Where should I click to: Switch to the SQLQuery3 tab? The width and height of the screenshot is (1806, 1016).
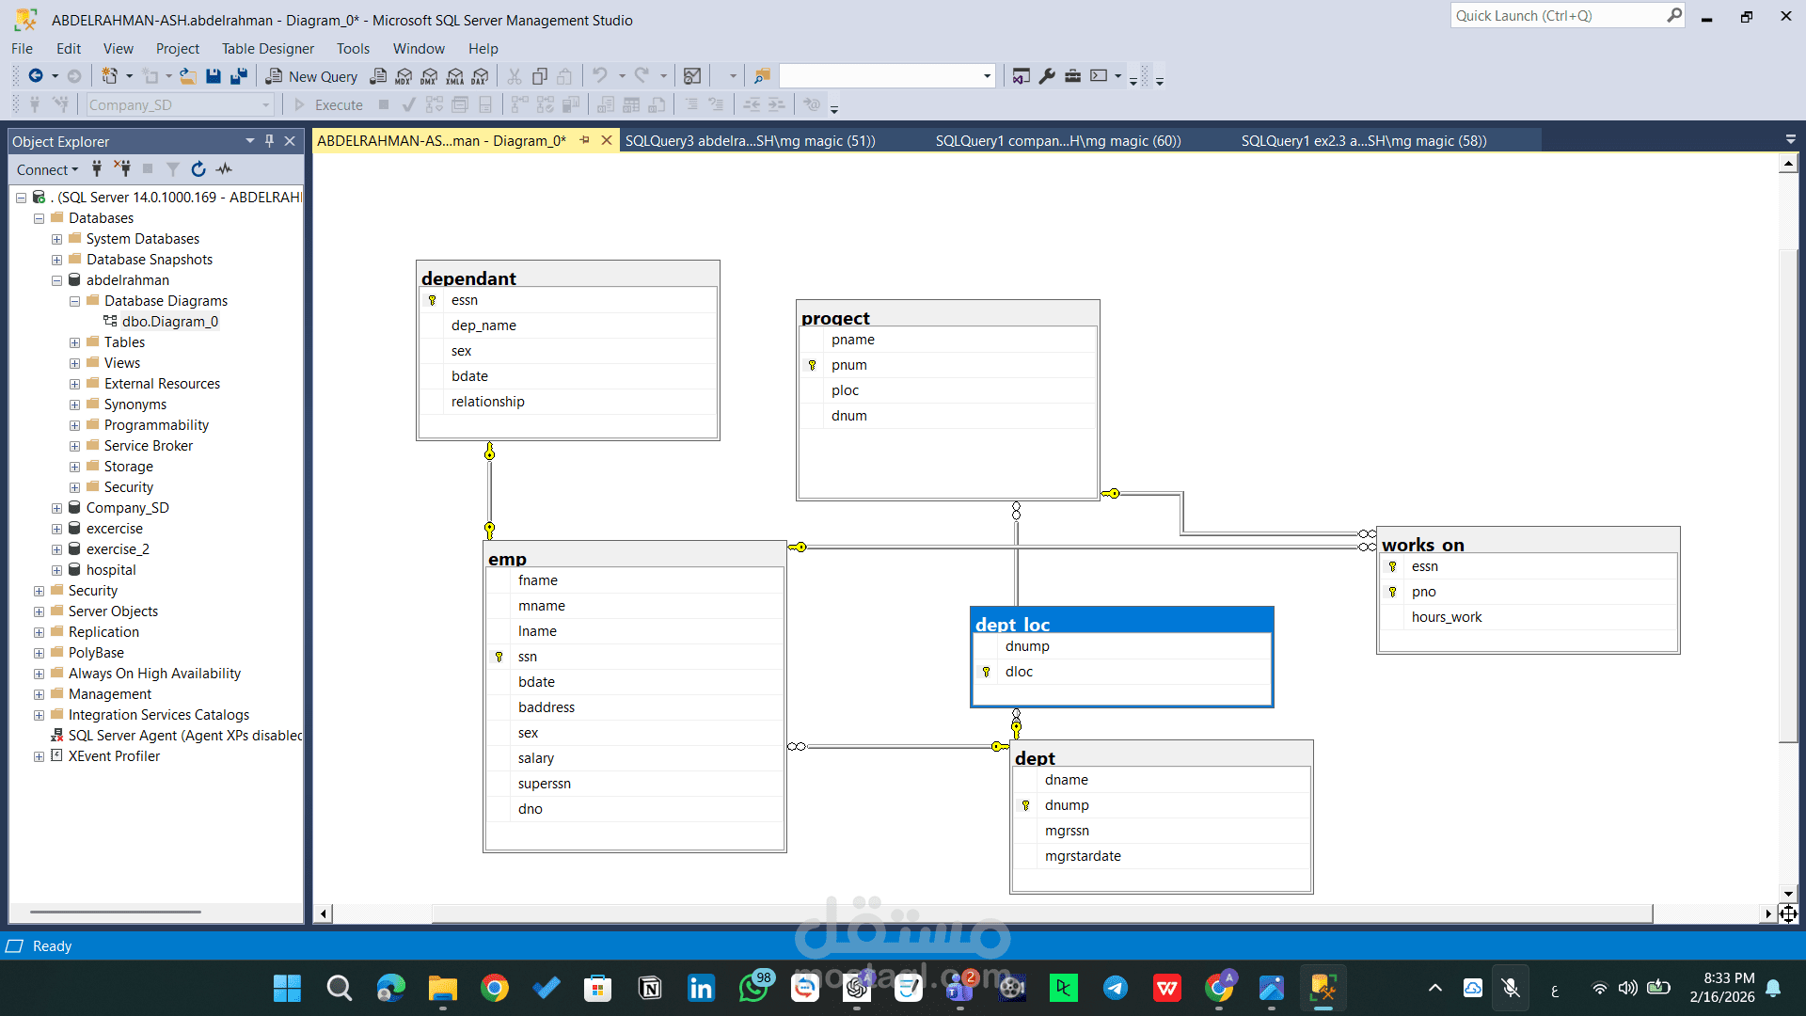point(748,140)
